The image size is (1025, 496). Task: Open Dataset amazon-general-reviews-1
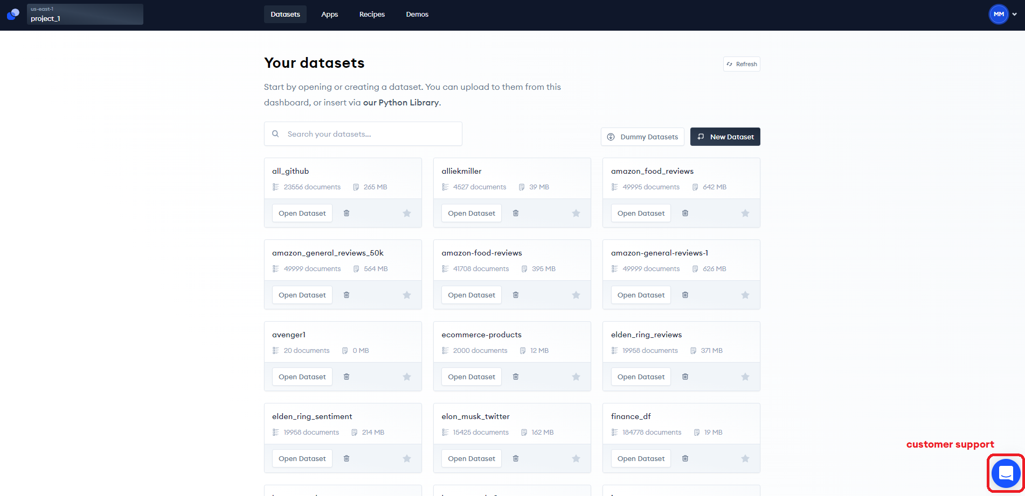641,295
